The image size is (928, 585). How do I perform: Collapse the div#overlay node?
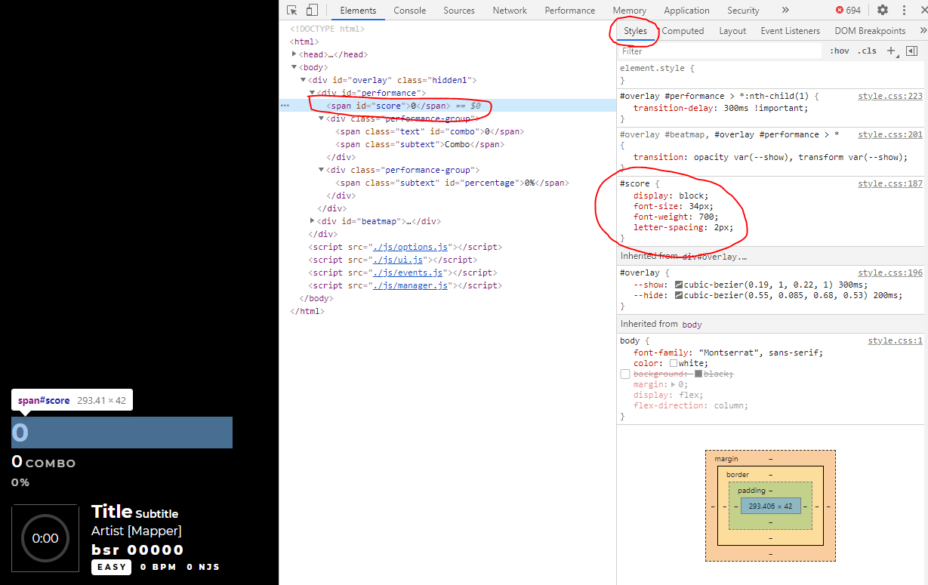(x=303, y=80)
